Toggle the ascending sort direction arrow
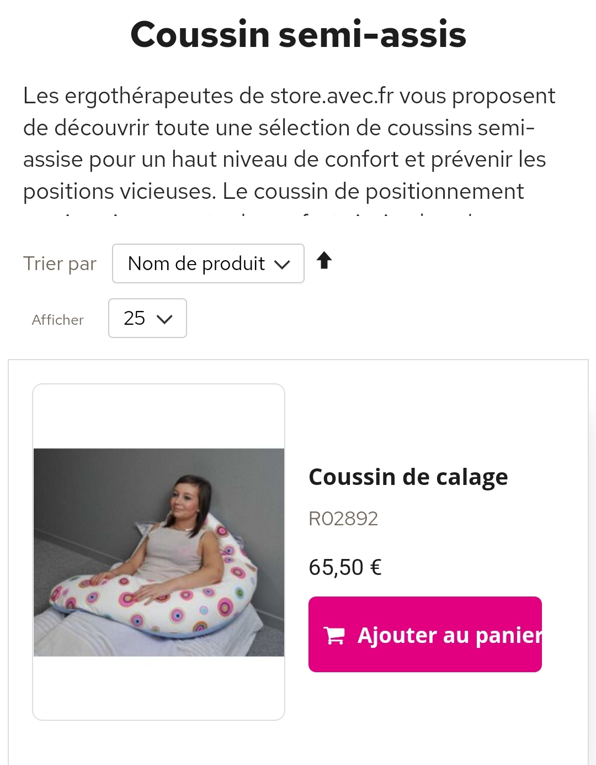596x765 pixels. click(x=324, y=260)
